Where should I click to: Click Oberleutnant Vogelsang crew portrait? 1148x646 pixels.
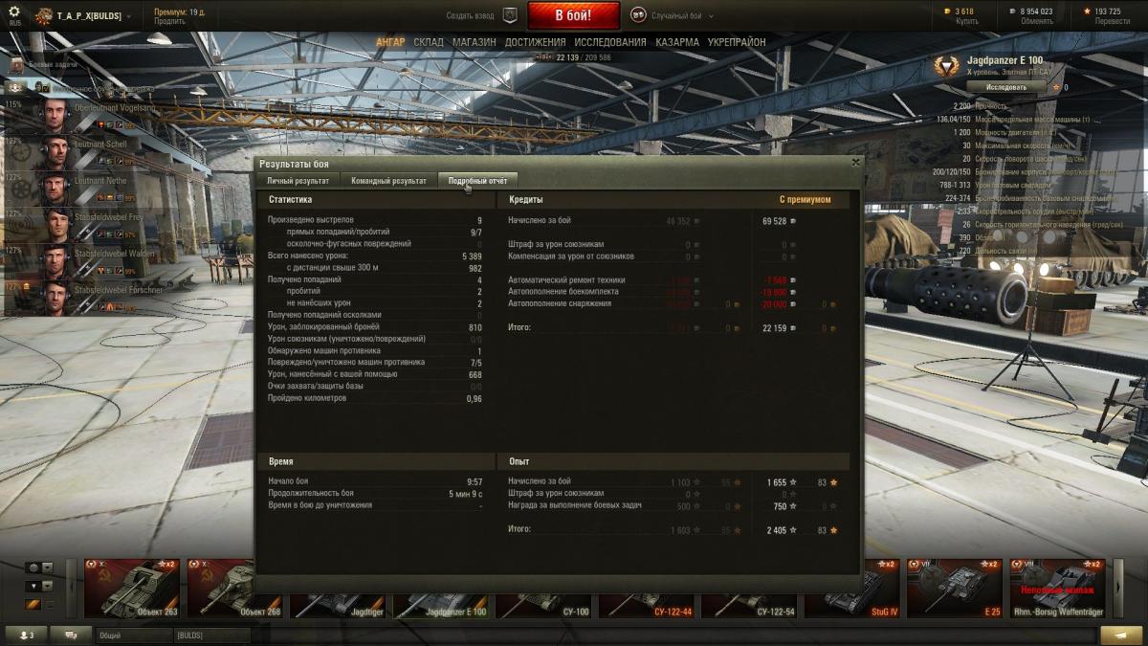coord(53,115)
